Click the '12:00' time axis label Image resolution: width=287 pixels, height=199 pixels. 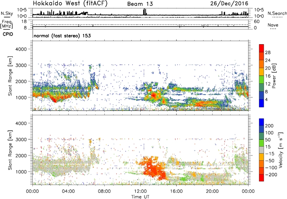coord(140,191)
